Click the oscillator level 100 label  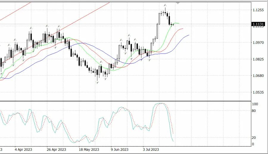(255, 104)
